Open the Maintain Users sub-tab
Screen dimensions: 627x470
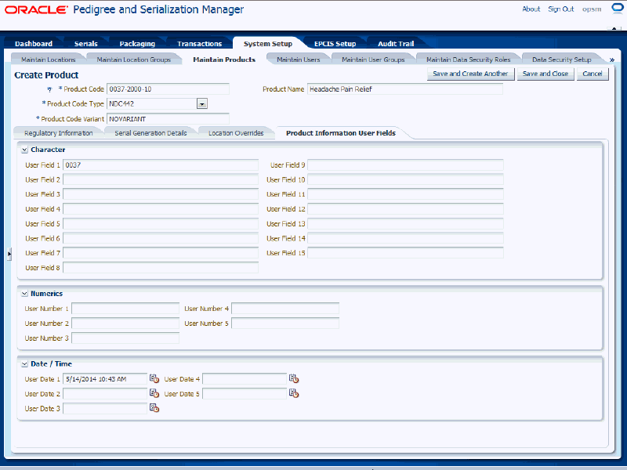(299, 60)
